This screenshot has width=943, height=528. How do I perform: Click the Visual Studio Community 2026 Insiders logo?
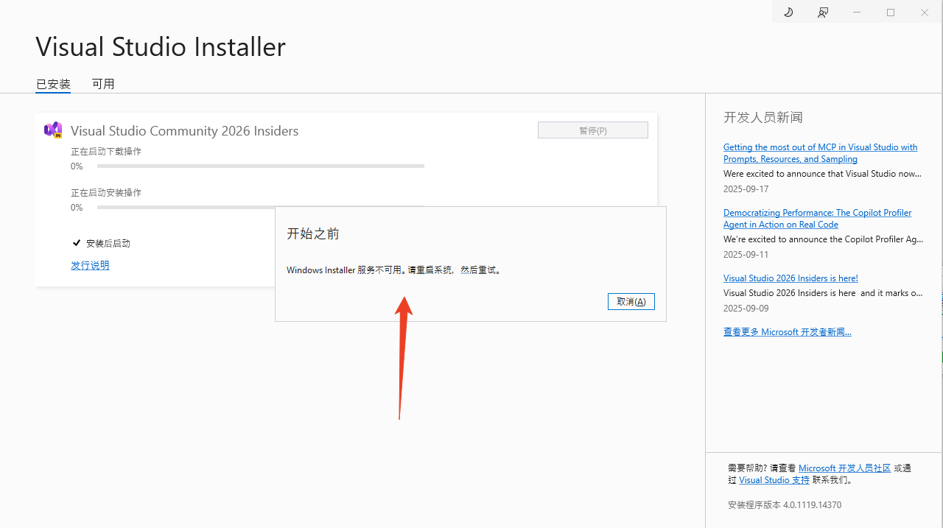pos(53,130)
